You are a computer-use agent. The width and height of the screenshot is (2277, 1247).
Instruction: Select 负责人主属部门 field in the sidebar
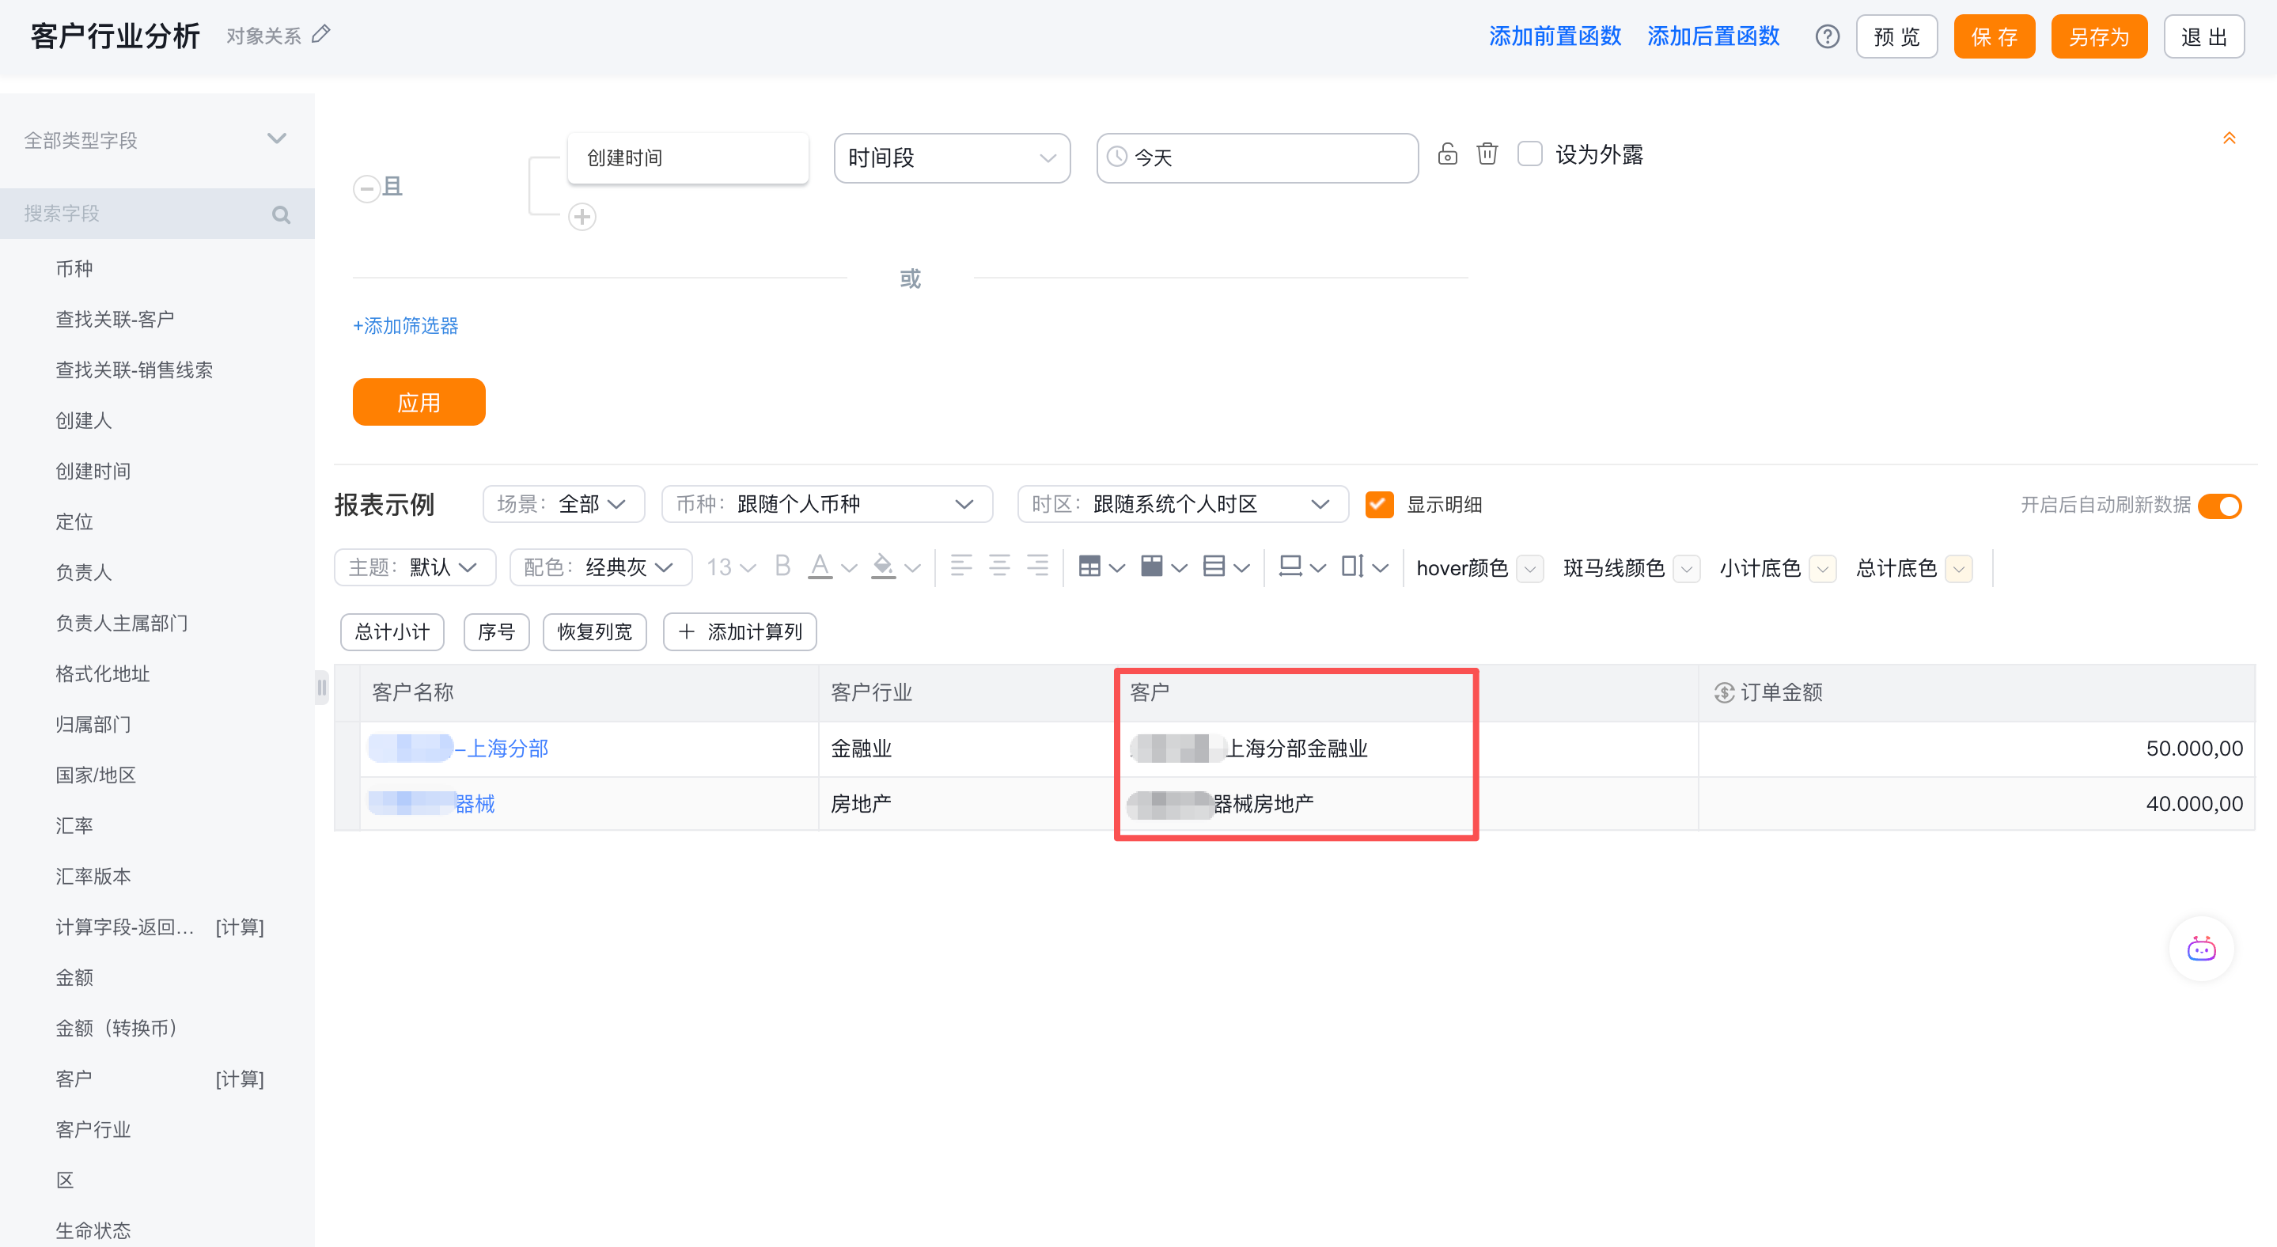point(122,622)
